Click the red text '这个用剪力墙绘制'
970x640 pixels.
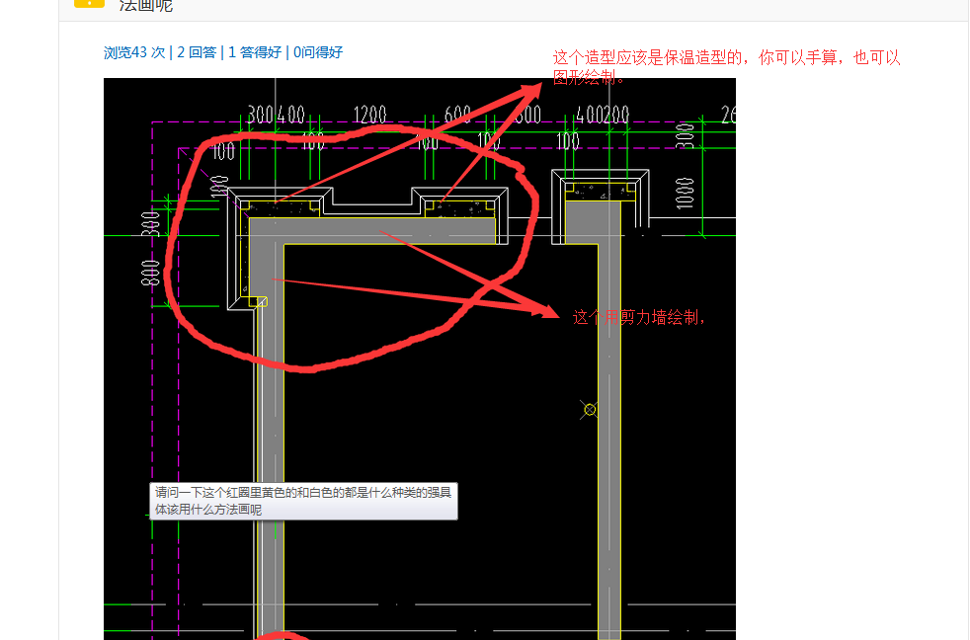tap(639, 317)
